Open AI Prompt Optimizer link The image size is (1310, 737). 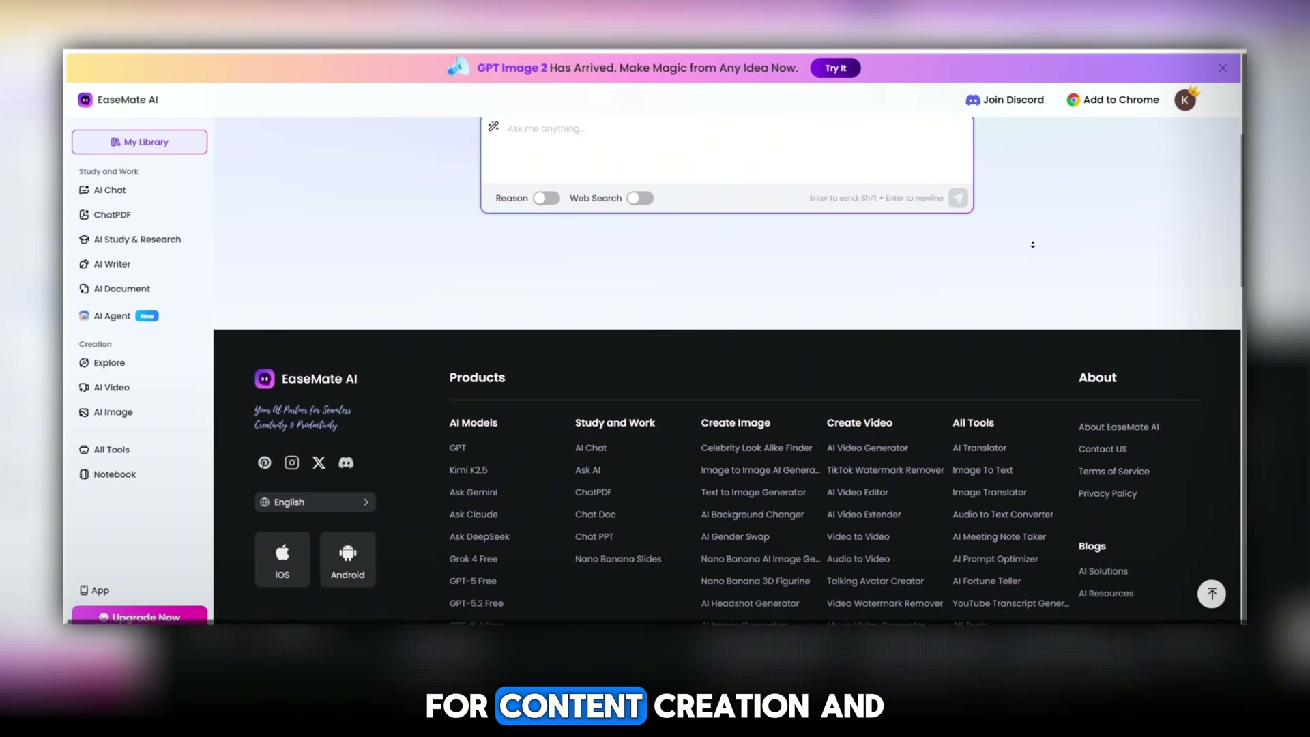tap(995, 559)
